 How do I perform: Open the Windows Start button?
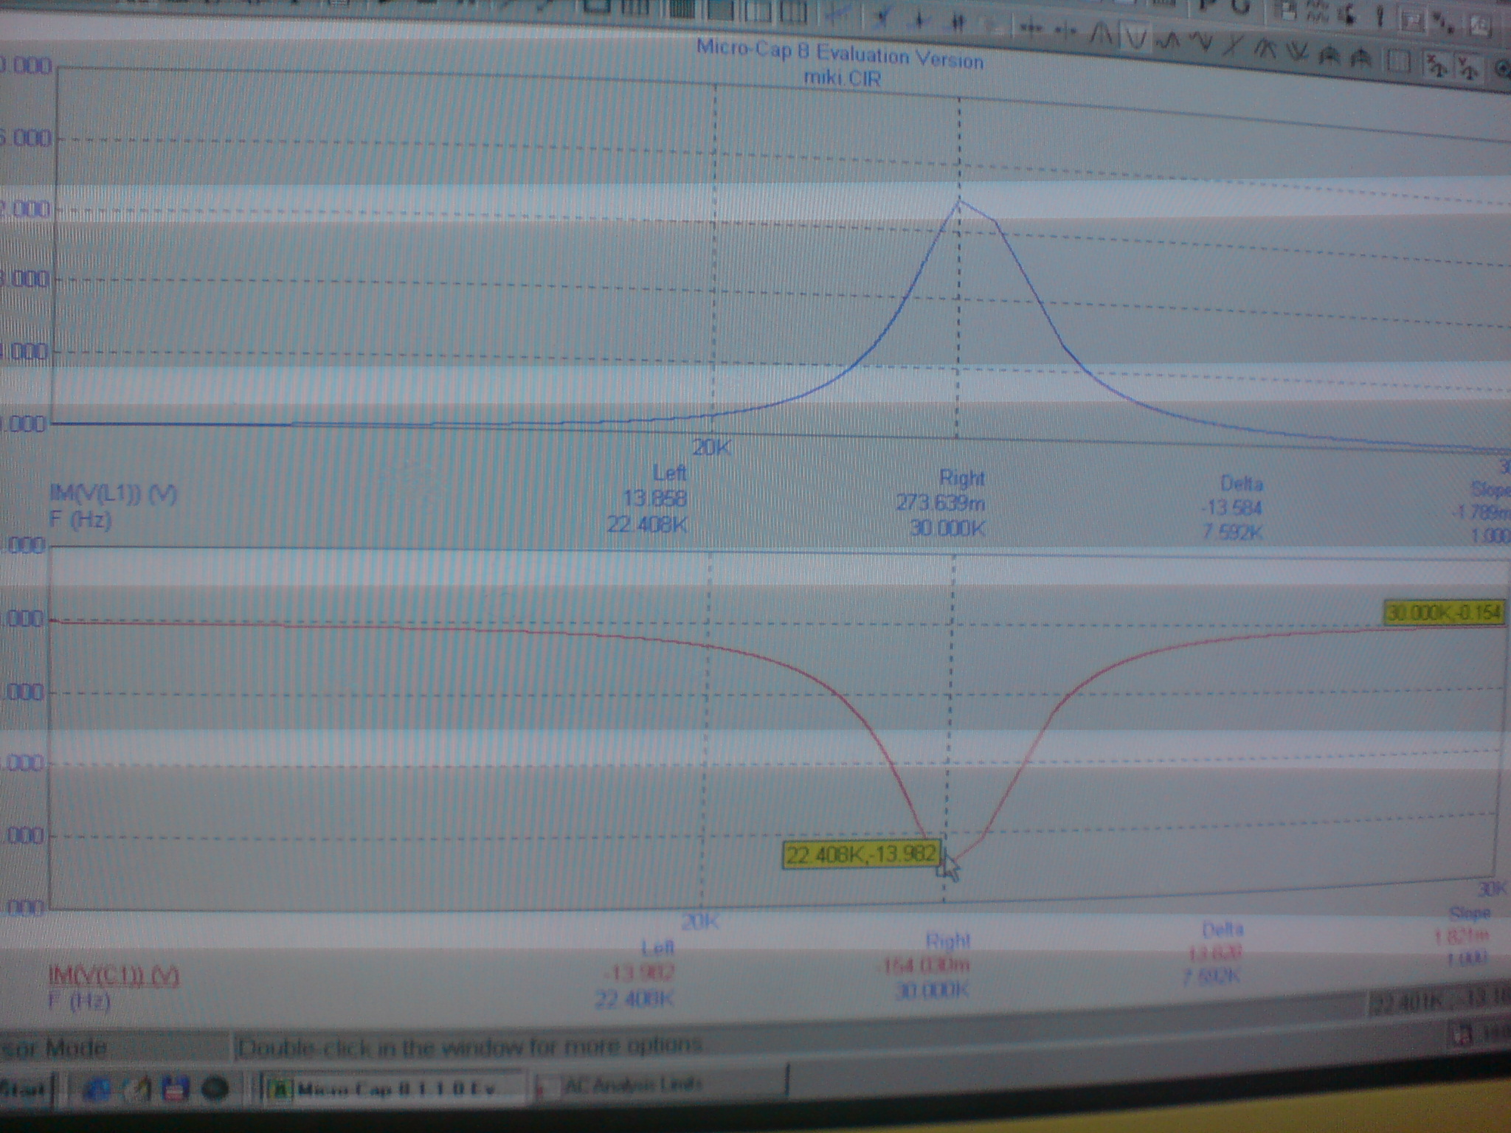click(x=22, y=1089)
